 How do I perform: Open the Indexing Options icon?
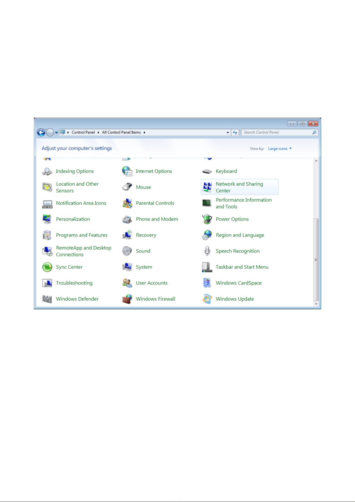(x=47, y=171)
